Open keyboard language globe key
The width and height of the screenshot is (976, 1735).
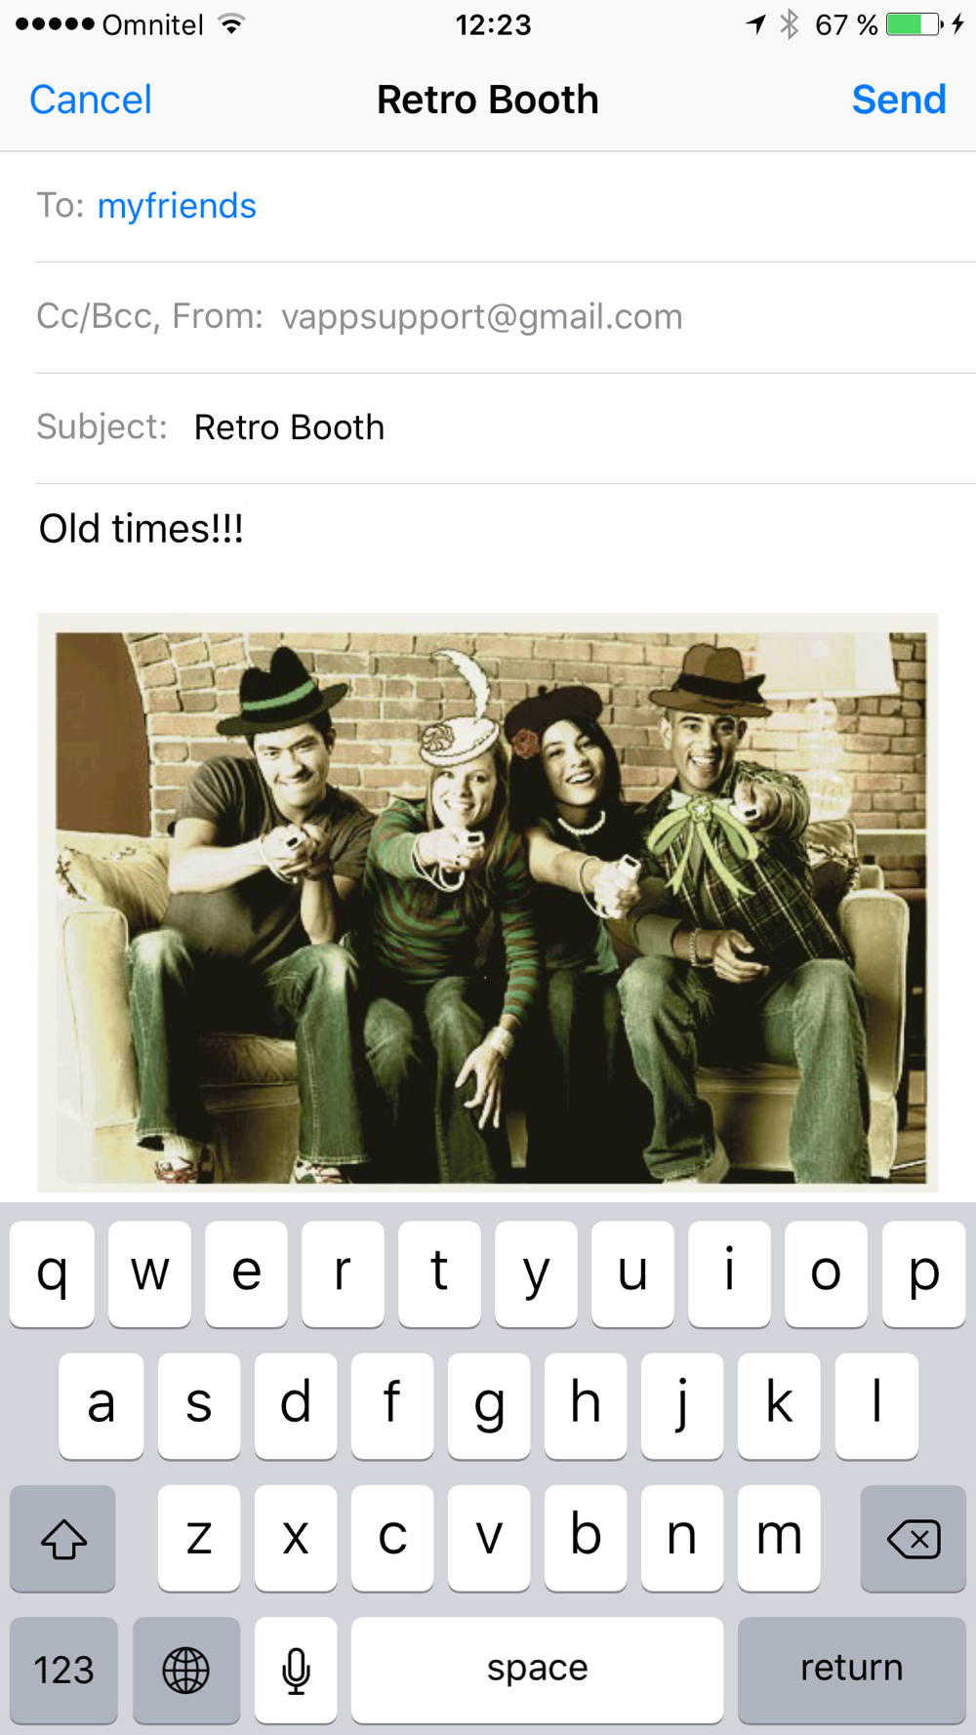coord(185,1670)
